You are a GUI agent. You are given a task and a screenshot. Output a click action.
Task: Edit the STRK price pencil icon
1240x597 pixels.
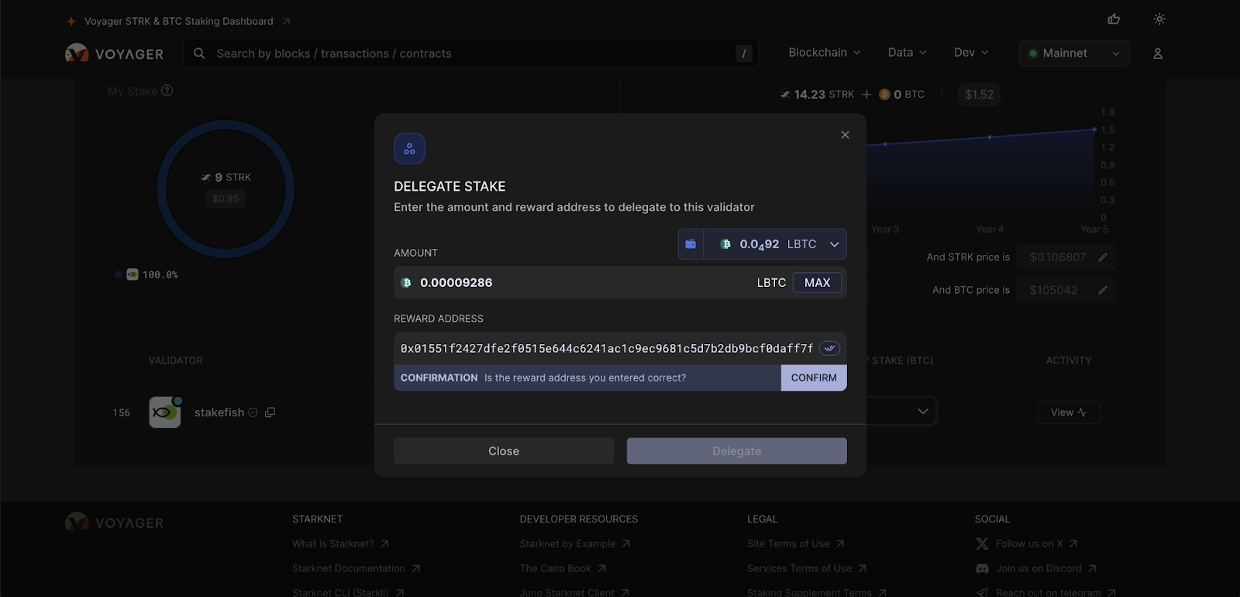click(1103, 257)
